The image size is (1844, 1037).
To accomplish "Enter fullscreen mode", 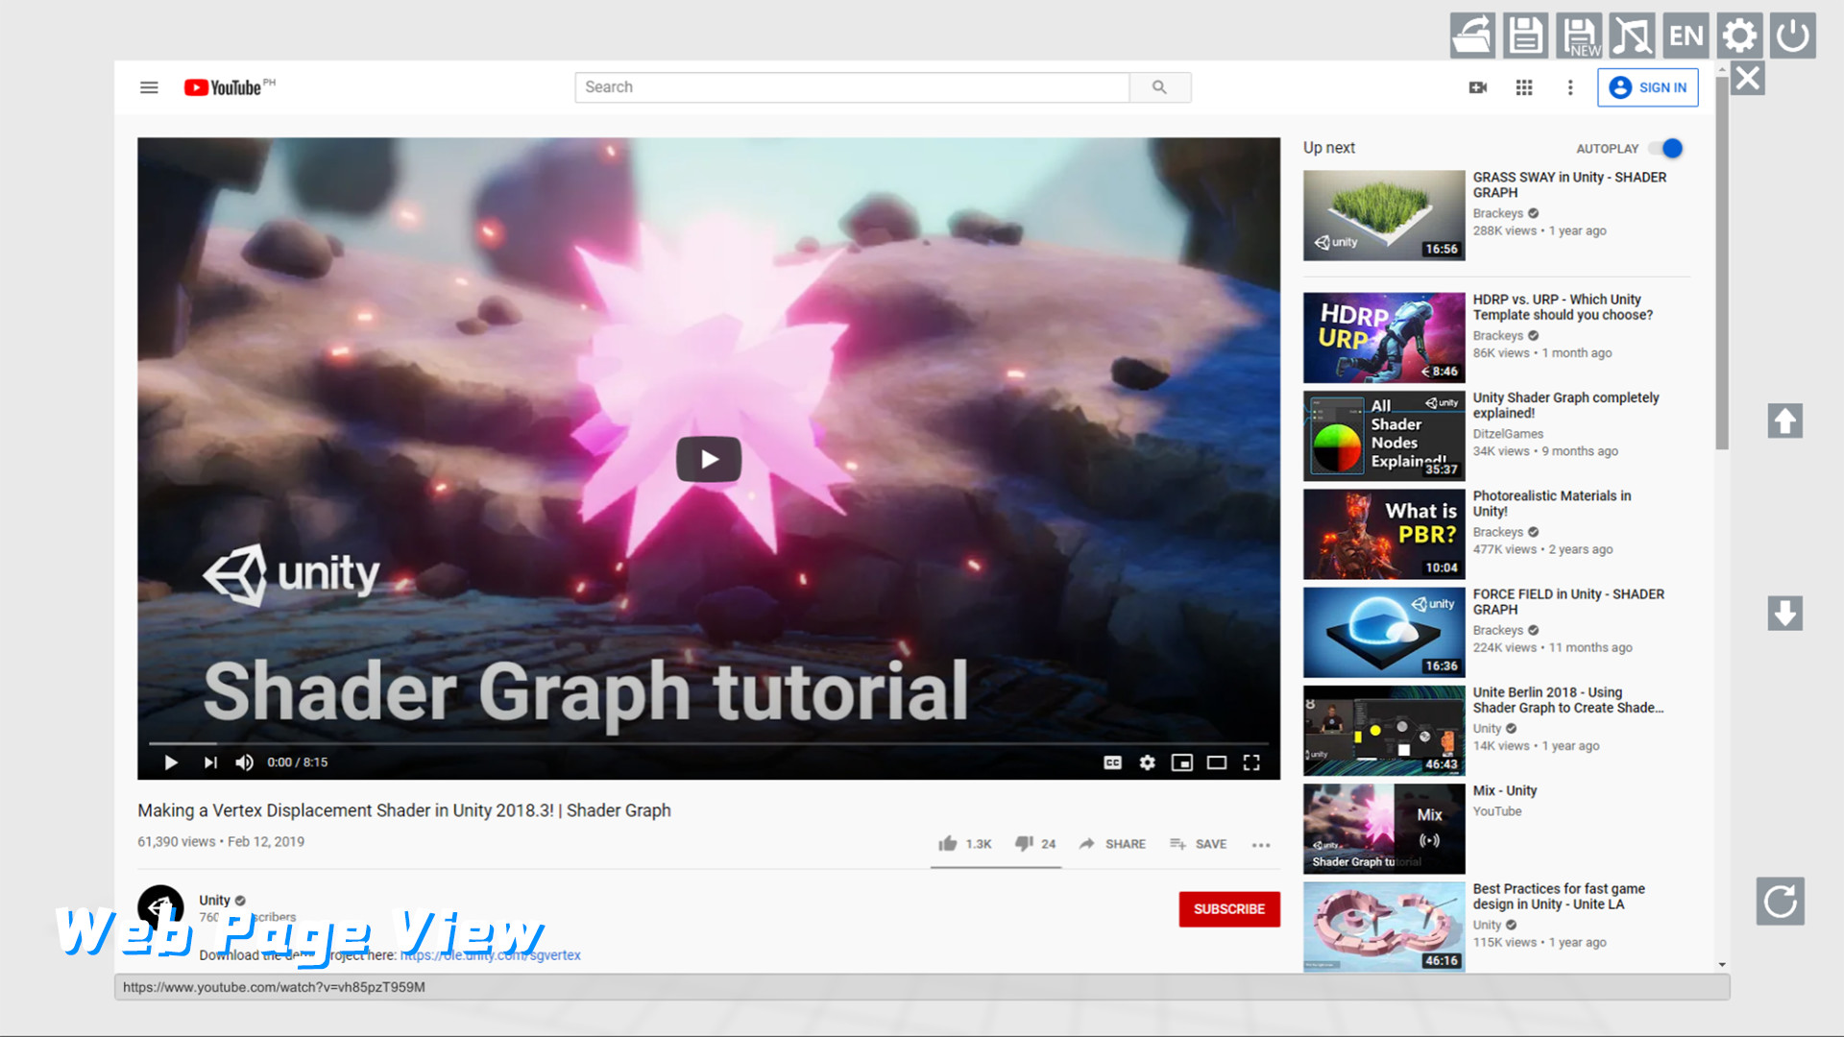I will (1251, 761).
